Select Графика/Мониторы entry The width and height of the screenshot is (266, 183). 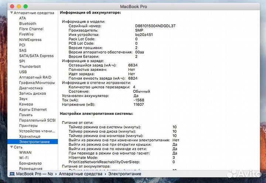click(x=37, y=83)
